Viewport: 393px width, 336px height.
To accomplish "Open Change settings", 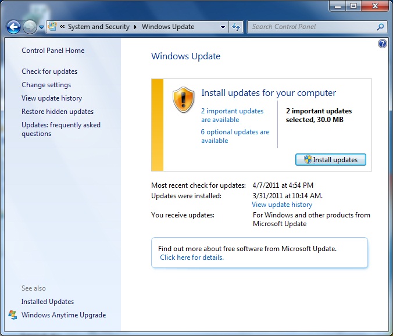I will (x=46, y=85).
